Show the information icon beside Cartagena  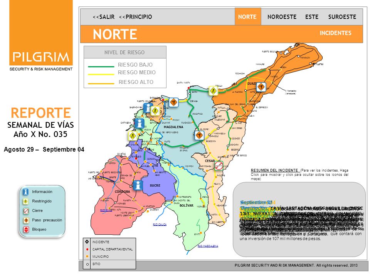click(x=140, y=123)
